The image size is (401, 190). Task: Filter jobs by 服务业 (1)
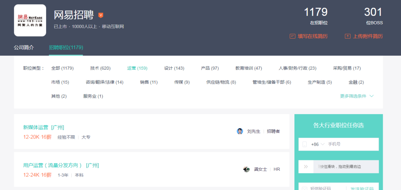93,96
